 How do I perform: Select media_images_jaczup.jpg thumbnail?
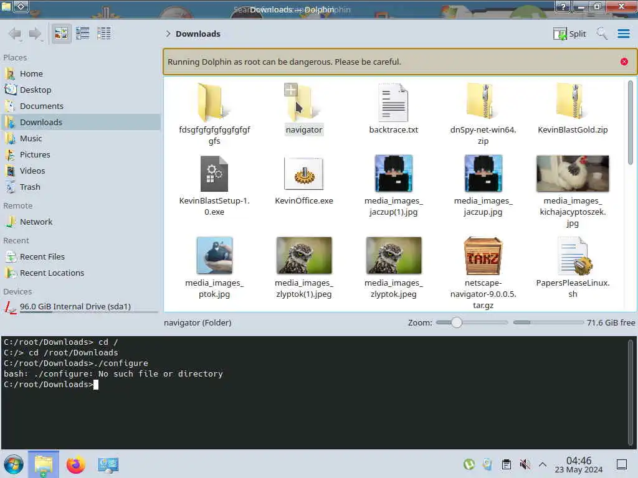click(483, 173)
